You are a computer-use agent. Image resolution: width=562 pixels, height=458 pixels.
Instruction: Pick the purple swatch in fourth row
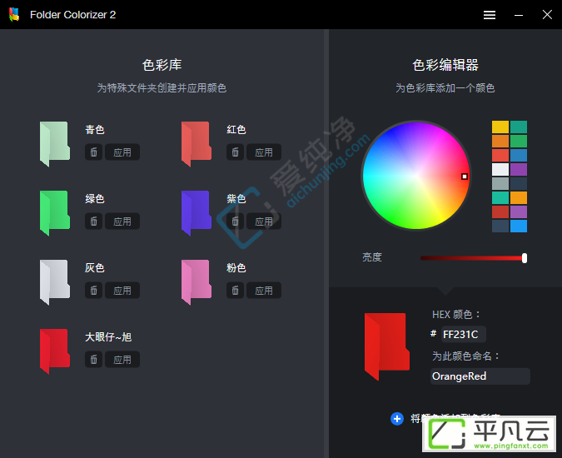[518, 169]
